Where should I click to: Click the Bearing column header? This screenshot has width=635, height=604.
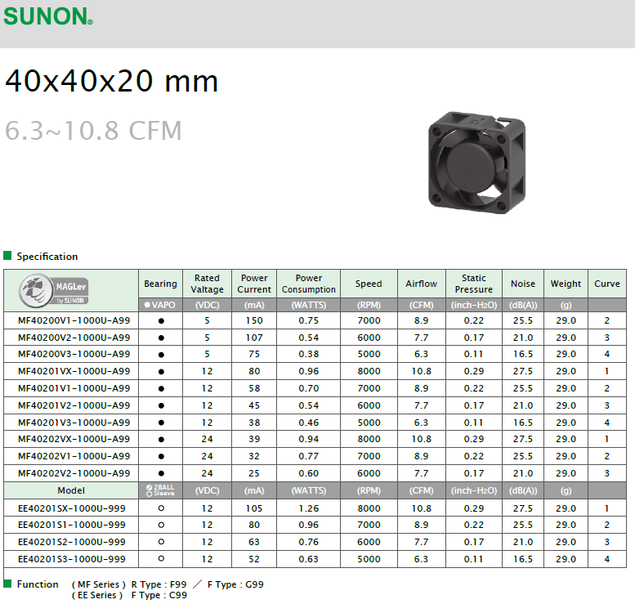[160, 284]
